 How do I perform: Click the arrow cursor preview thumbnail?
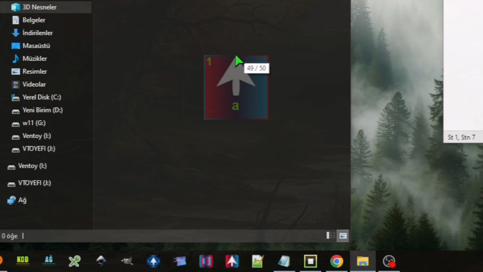tap(236, 87)
